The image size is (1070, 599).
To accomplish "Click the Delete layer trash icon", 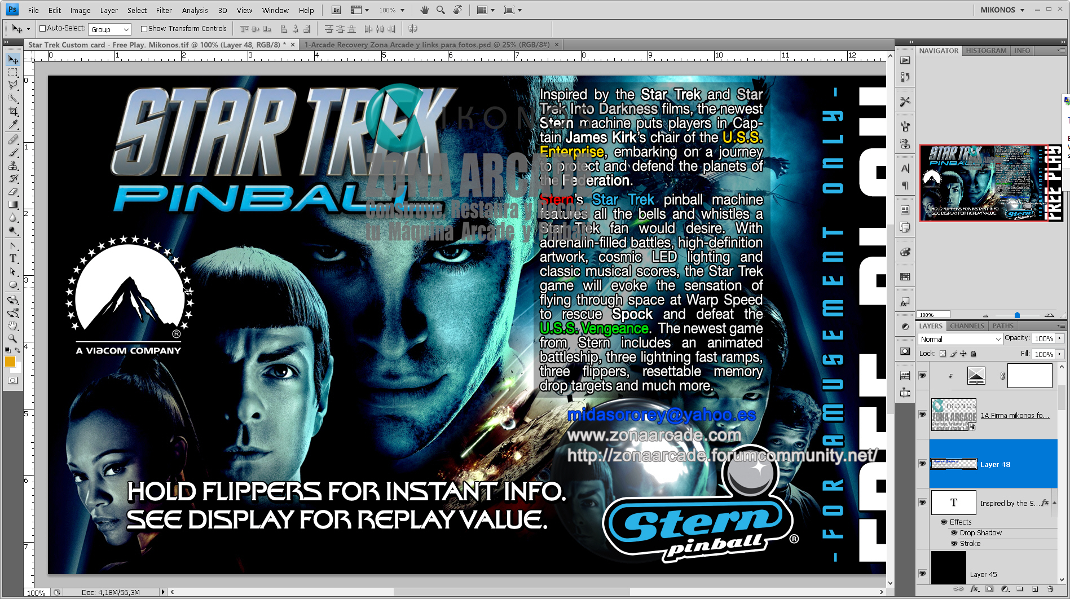I will [x=1050, y=589].
